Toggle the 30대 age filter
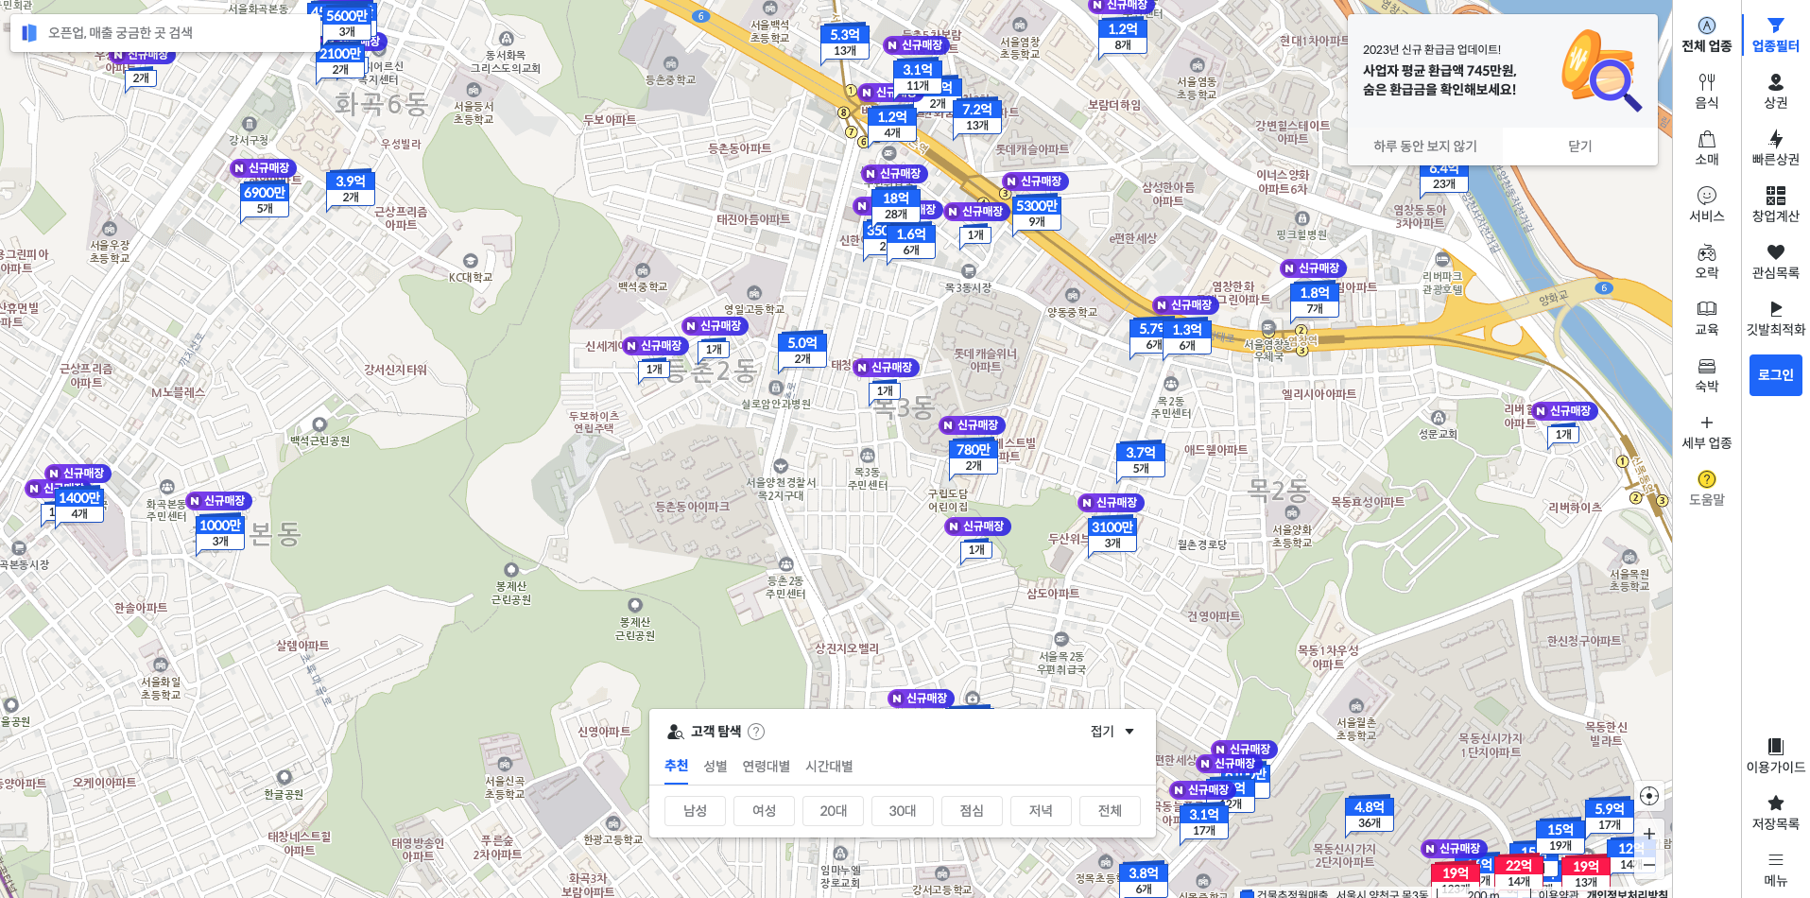1810x898 pixels. tap(902, 811)
